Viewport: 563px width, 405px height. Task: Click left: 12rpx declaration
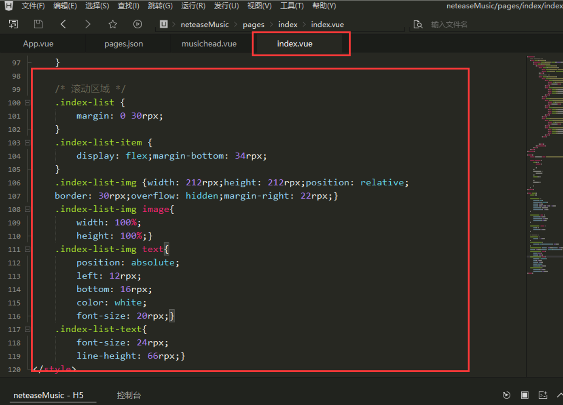pos(109,276)
